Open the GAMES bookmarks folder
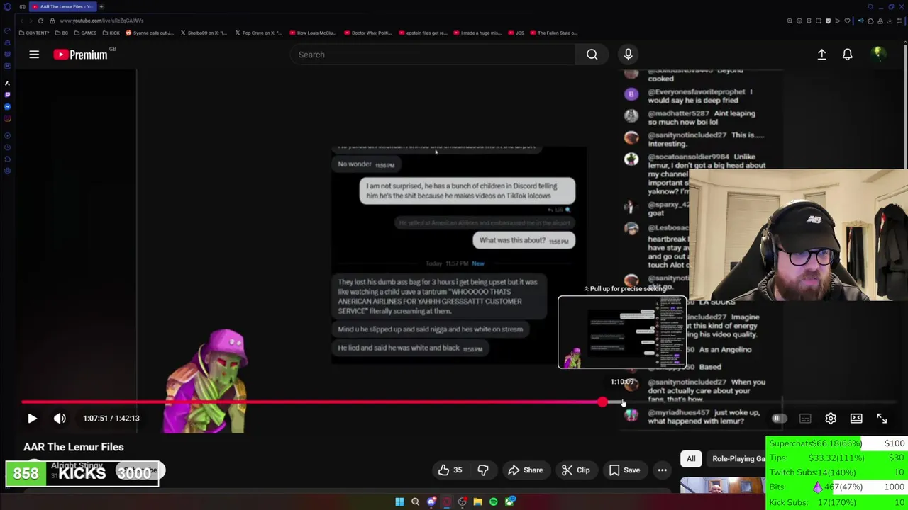This screenshot has width=908, height=510. [85, 33]
